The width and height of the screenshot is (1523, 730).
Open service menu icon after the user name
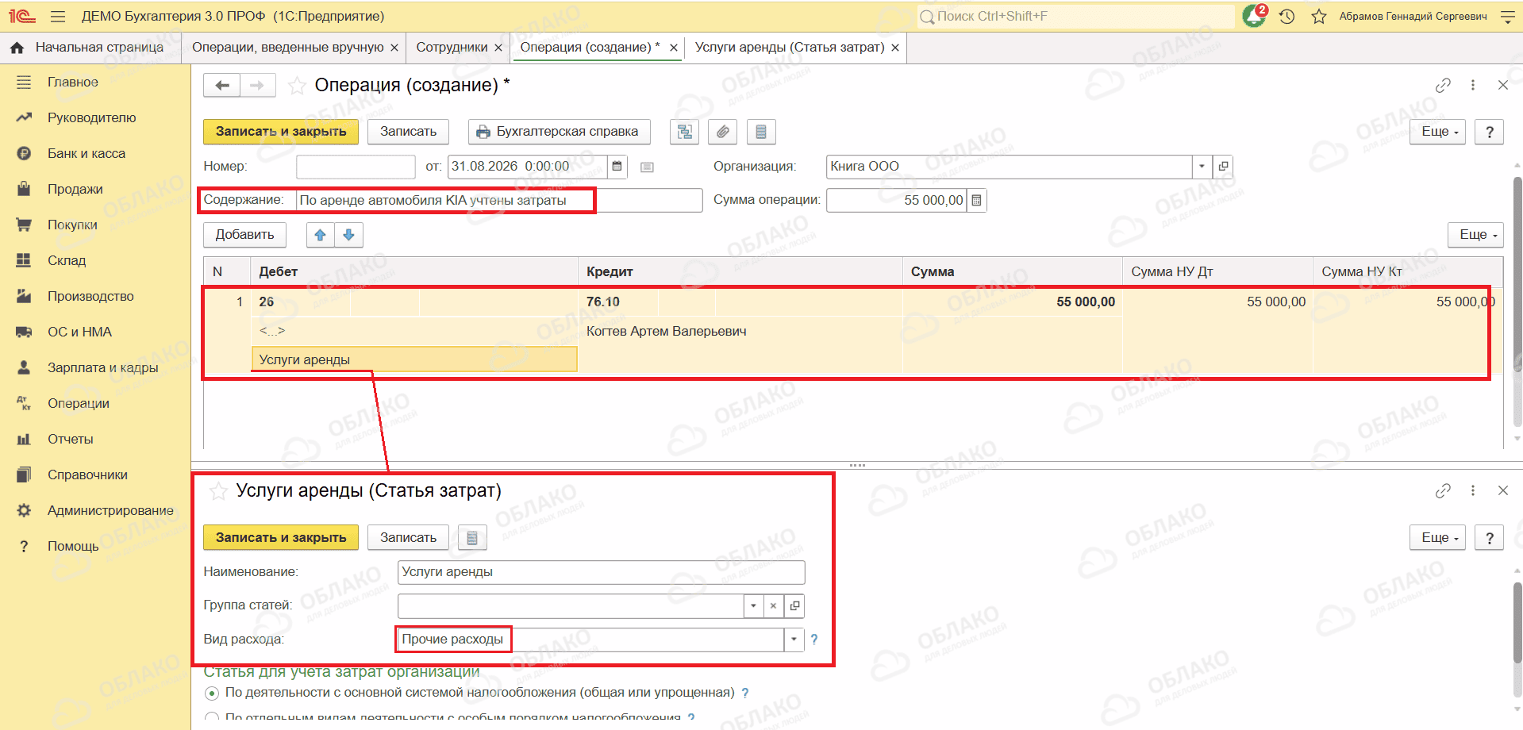click(x=1507, y=16)
